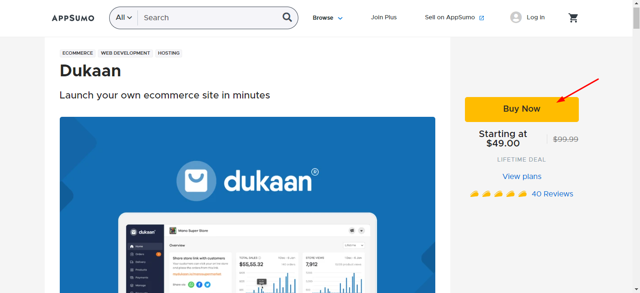Select the WEB DEVELOPMENT category tag
Screen dimensions: 640x293
(x=126, y=53)
